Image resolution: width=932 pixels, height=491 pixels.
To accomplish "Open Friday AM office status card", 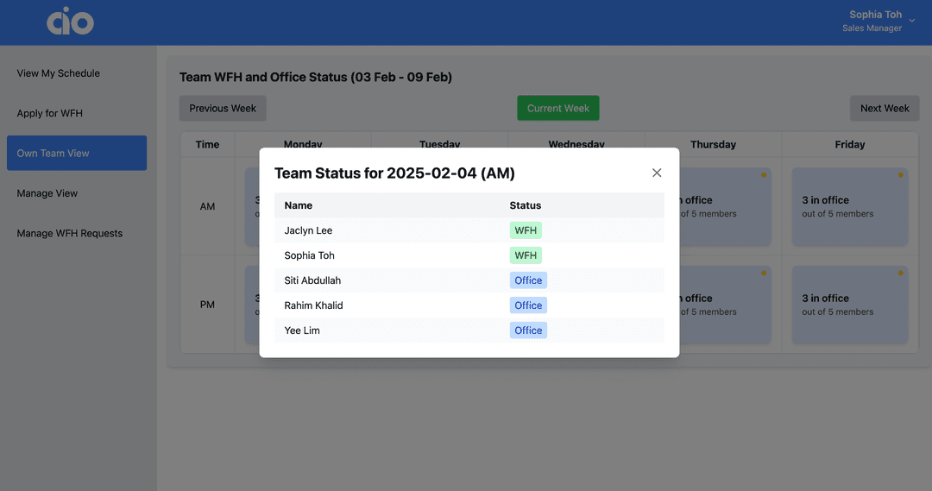I will pyautogui.click(x=849, y=207).
